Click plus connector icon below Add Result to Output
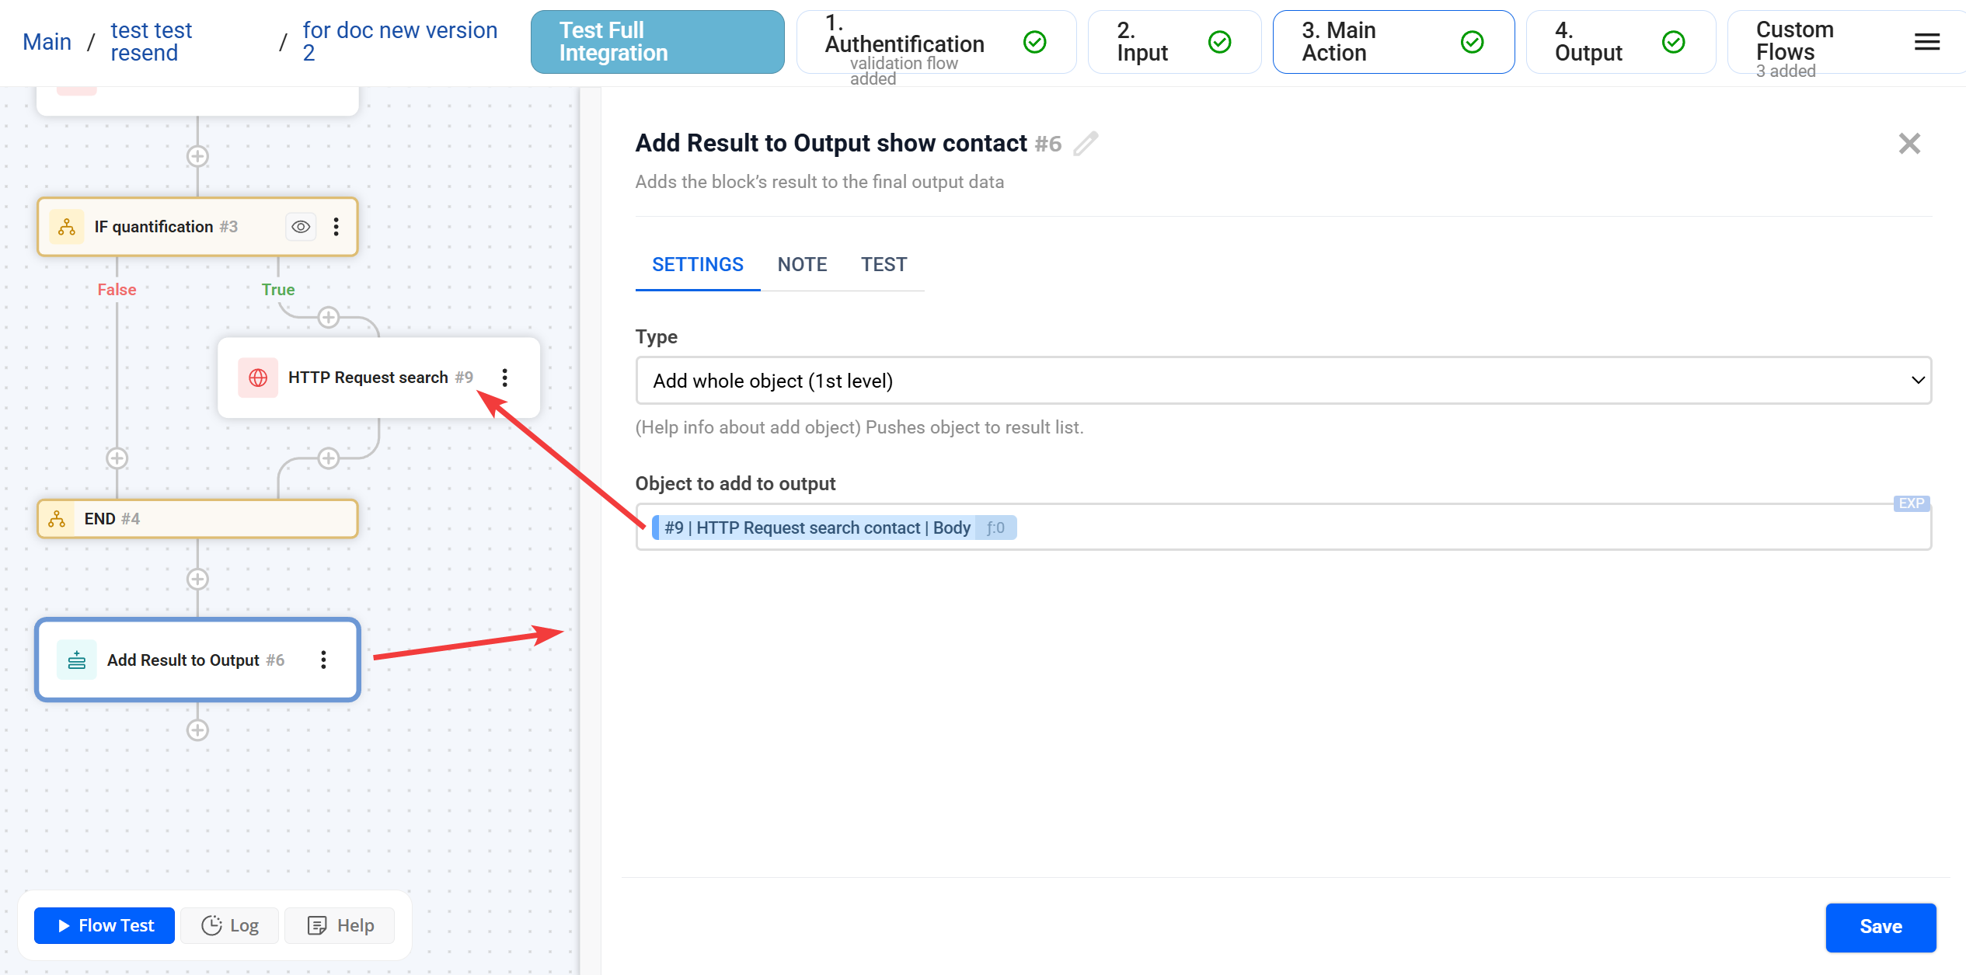Screen dimensions: 1966x975 tap(197, 730)
